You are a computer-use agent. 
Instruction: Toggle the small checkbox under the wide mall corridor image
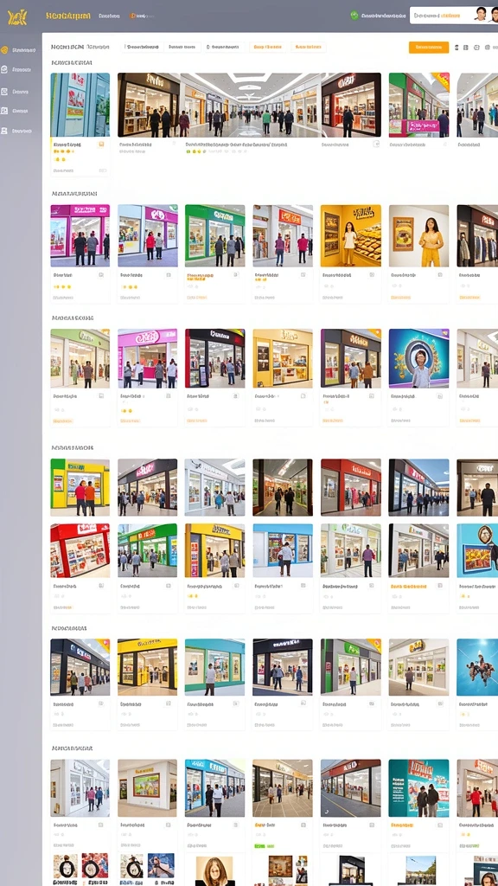(x=376, y=144)
